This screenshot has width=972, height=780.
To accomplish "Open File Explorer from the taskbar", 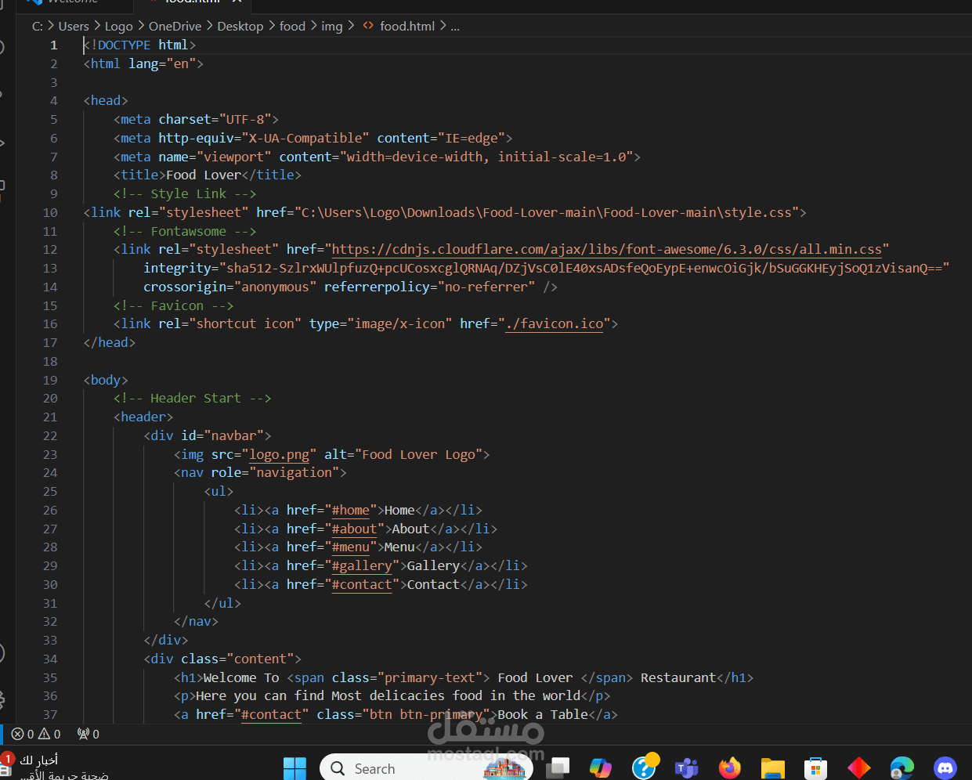I will tap(773, 768).
